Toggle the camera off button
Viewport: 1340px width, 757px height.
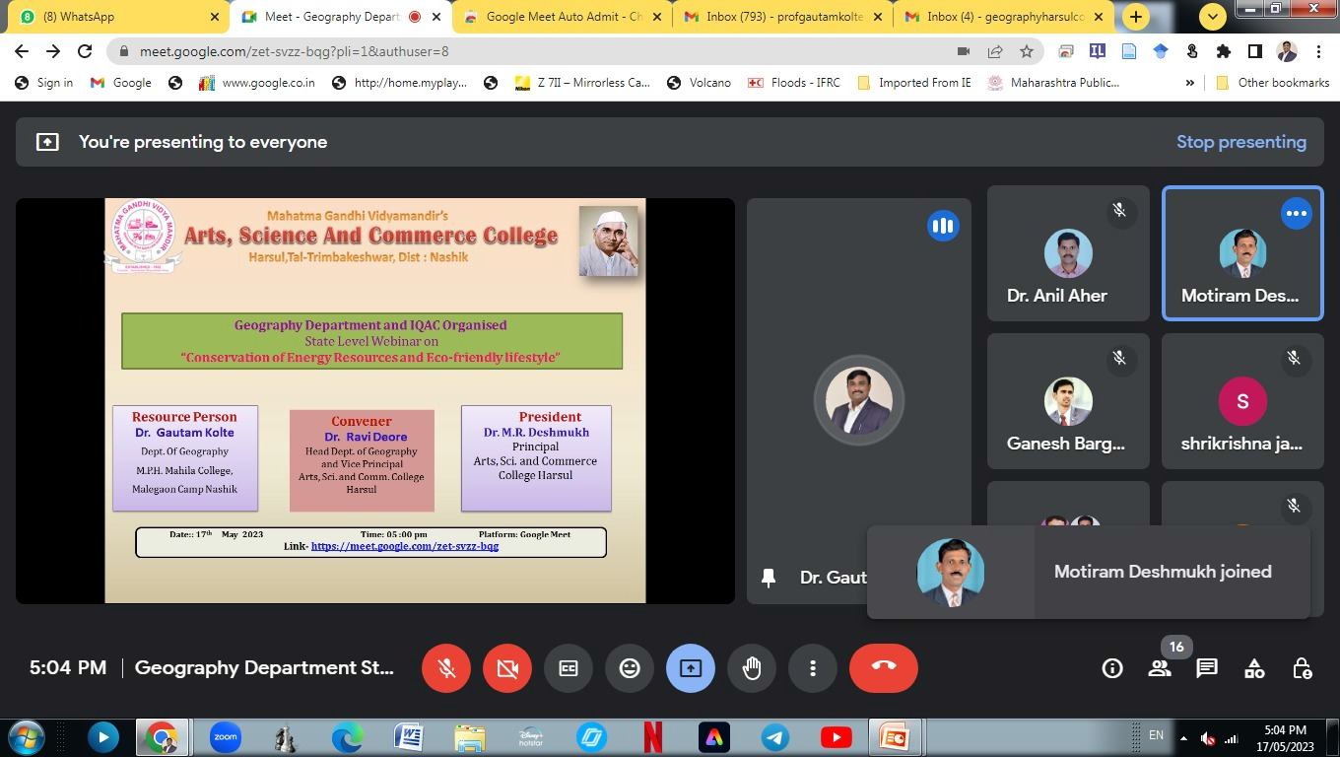tap(507, 668)
